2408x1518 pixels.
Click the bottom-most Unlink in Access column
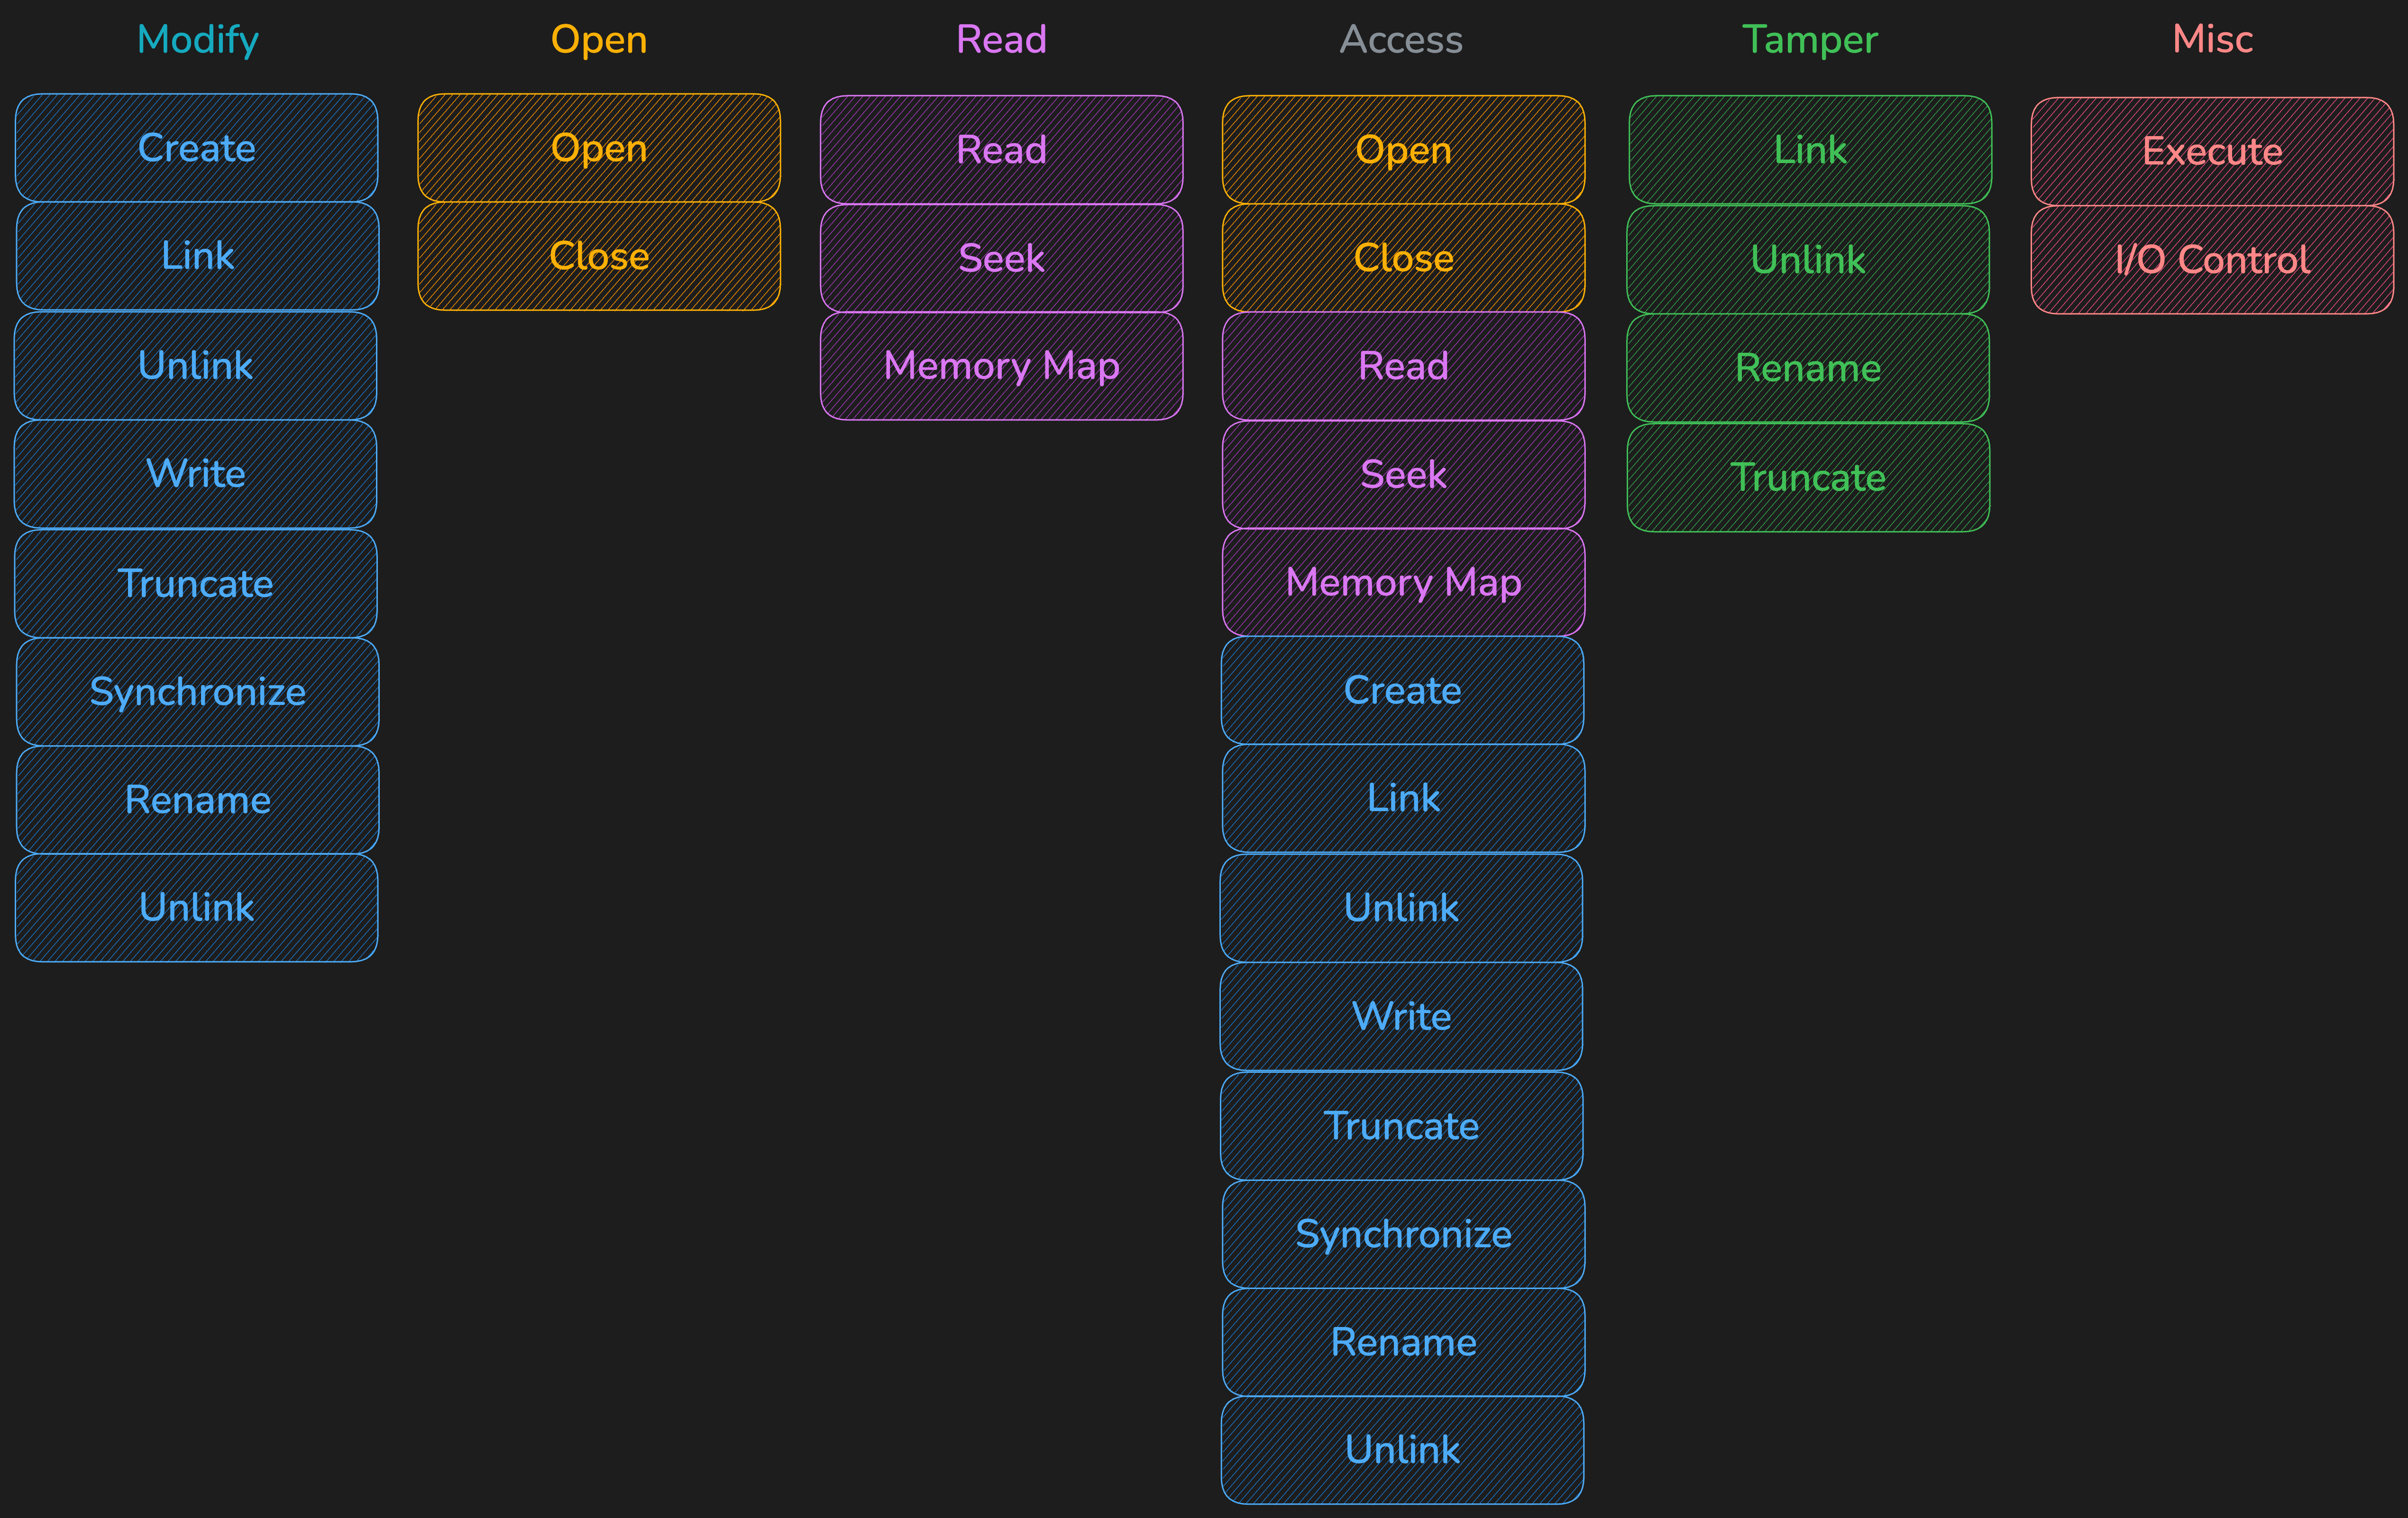1402,1450
